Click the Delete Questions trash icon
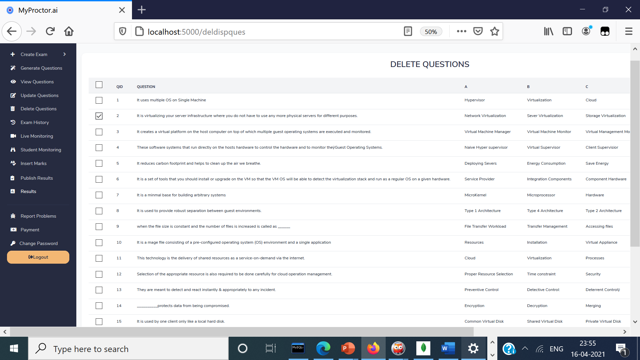Image resolution: width=640 pixels, height=360 pixels. pyautogui.click(x=13, y=109)
